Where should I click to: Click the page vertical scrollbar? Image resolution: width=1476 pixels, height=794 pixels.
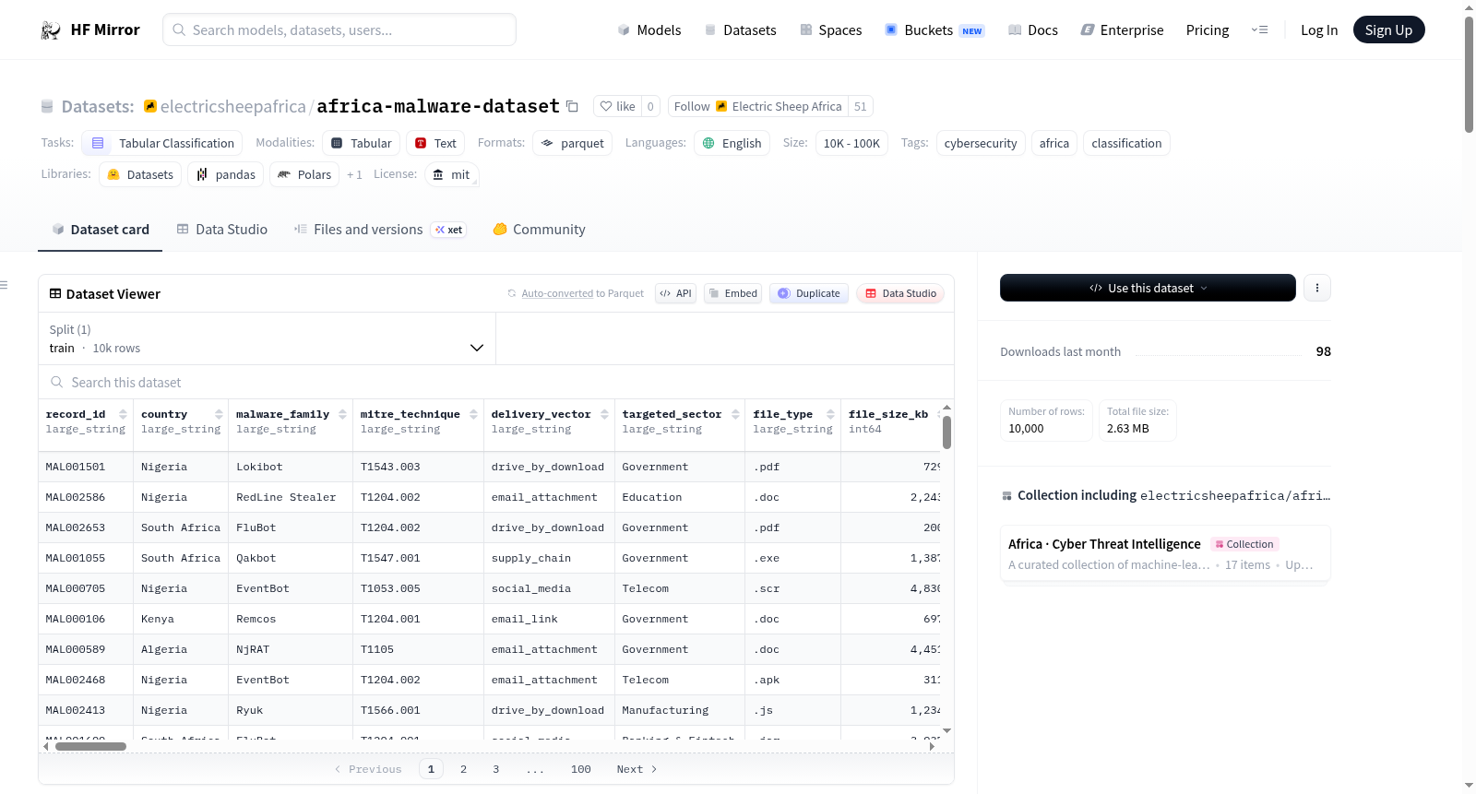(x=1469, y=74)
